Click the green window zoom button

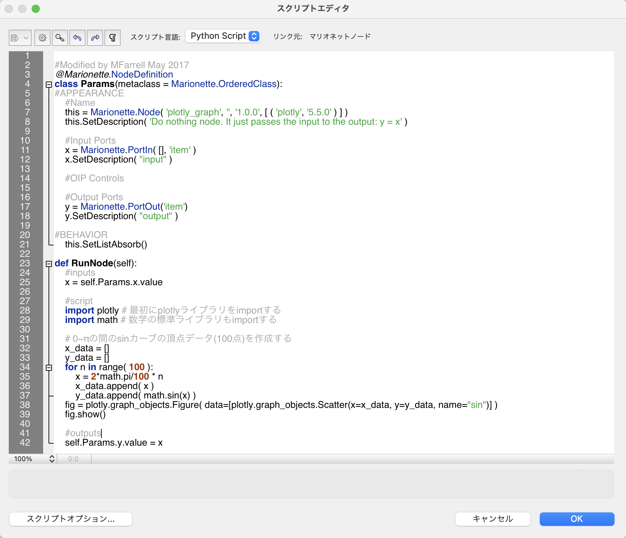pos(36,9)
